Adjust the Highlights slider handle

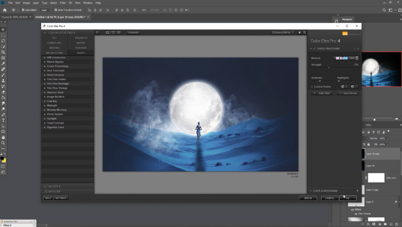pos(339,81)
